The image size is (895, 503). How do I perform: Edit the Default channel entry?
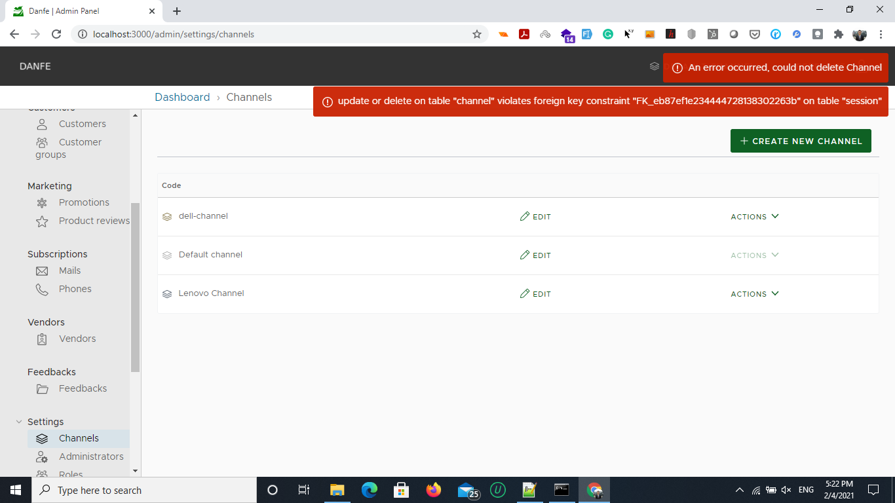pos(535,255)
